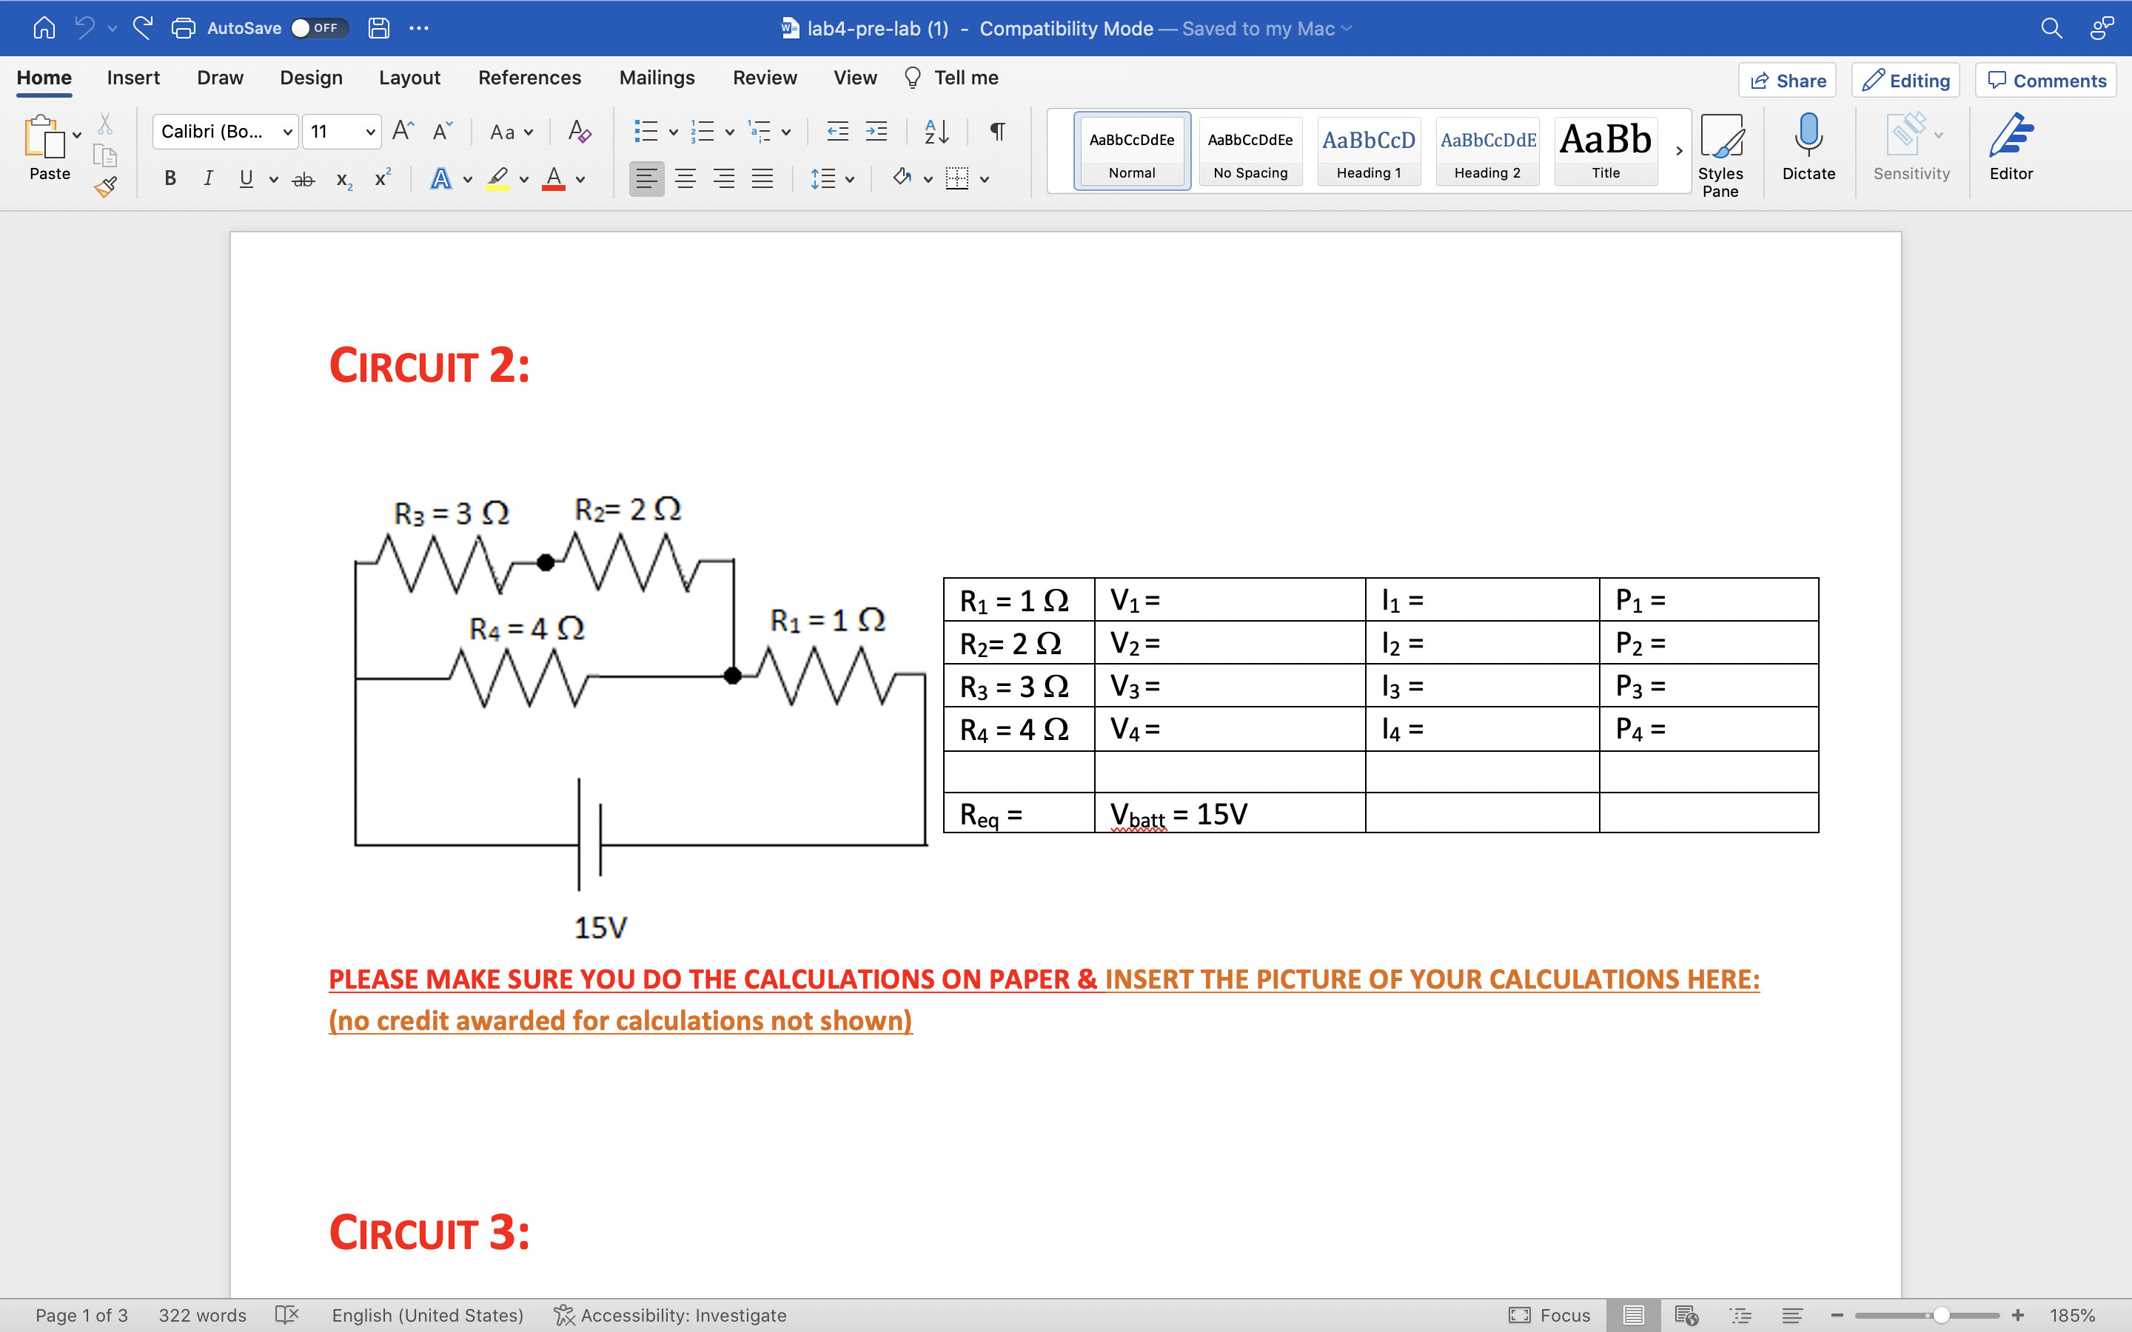Click the Focus mode in status bar

tap(1549, 1315)
